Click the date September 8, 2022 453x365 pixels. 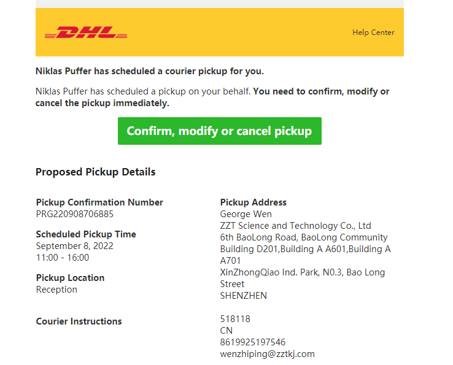point(74,246)
